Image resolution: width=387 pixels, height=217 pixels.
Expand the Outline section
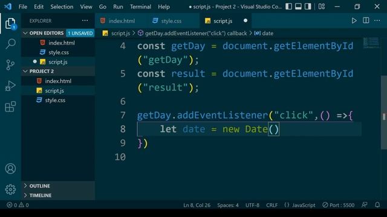58,186
